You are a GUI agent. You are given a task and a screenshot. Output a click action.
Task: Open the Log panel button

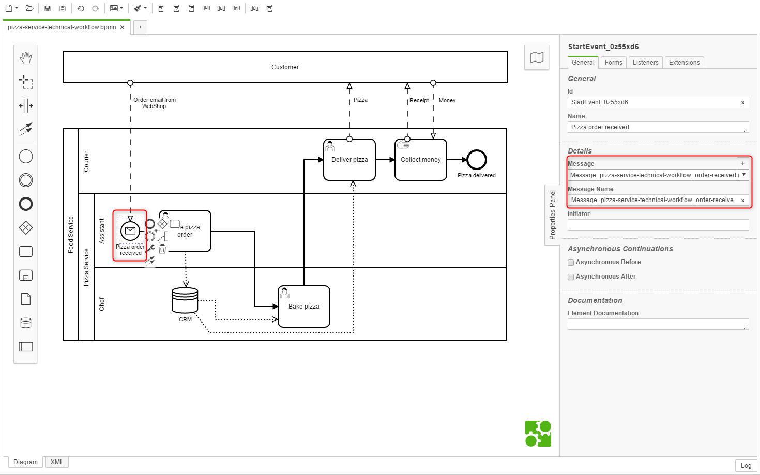746,466
